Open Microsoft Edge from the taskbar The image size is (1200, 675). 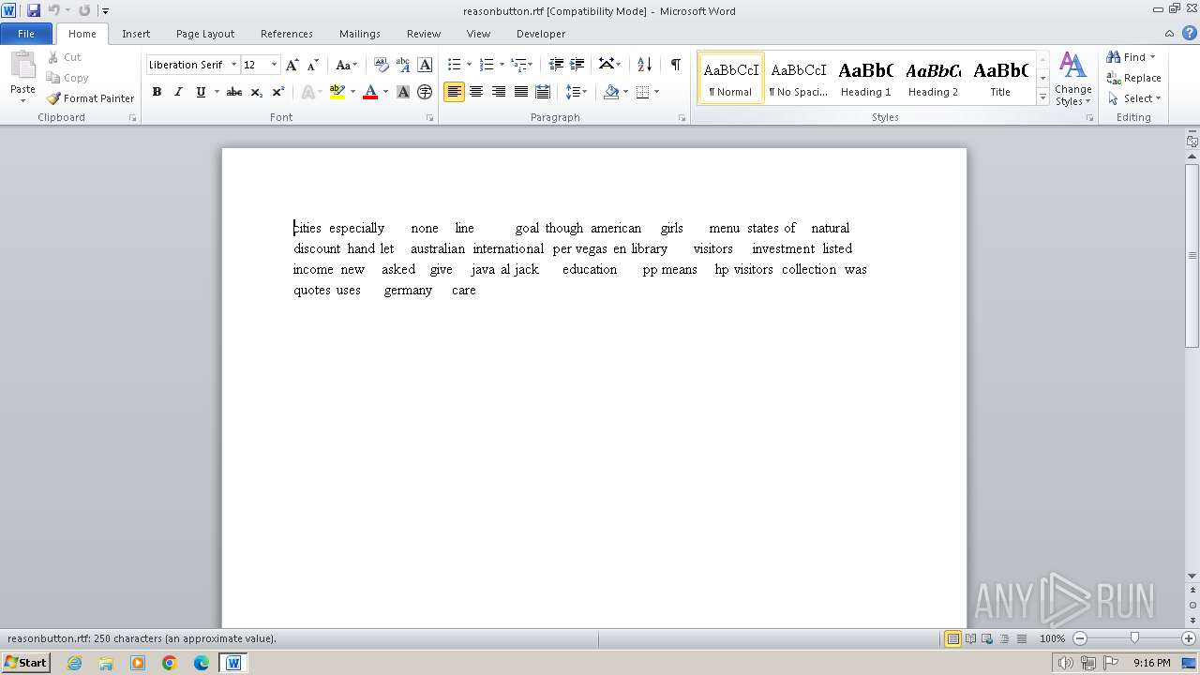point(202,663)
